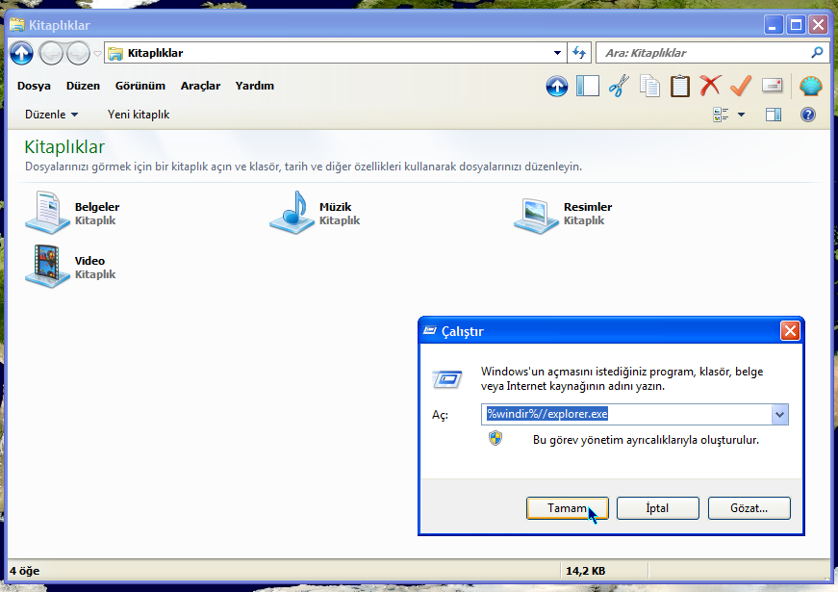Click the Copy toolbar icon
Screen dimensions: 838x592
point(649,86)
